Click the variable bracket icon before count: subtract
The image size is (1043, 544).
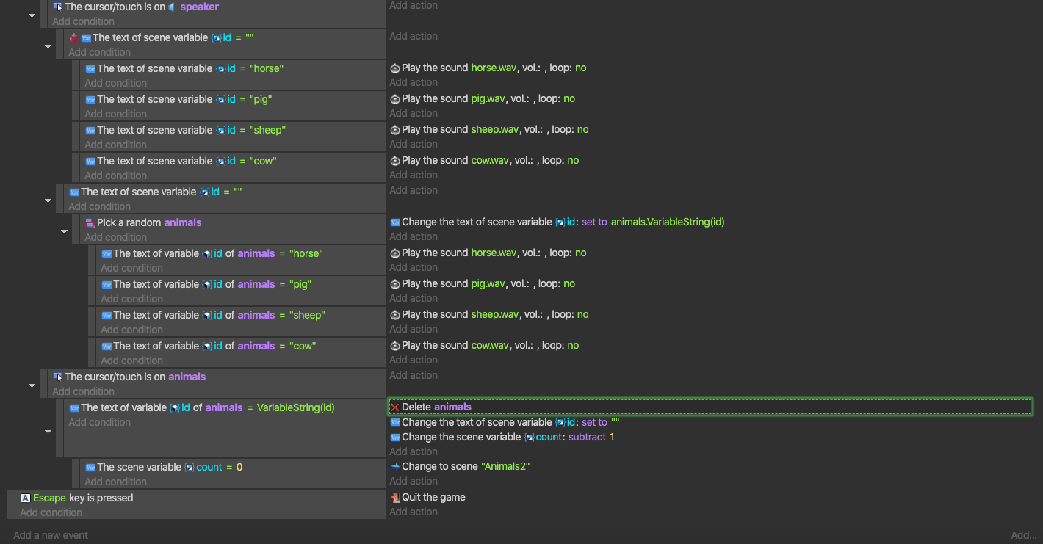pos(529,437)
